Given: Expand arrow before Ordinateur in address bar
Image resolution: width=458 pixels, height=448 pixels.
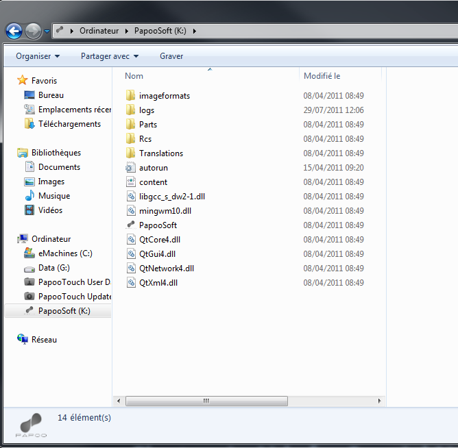Looking at the screenshot, I should click(72, 31).
